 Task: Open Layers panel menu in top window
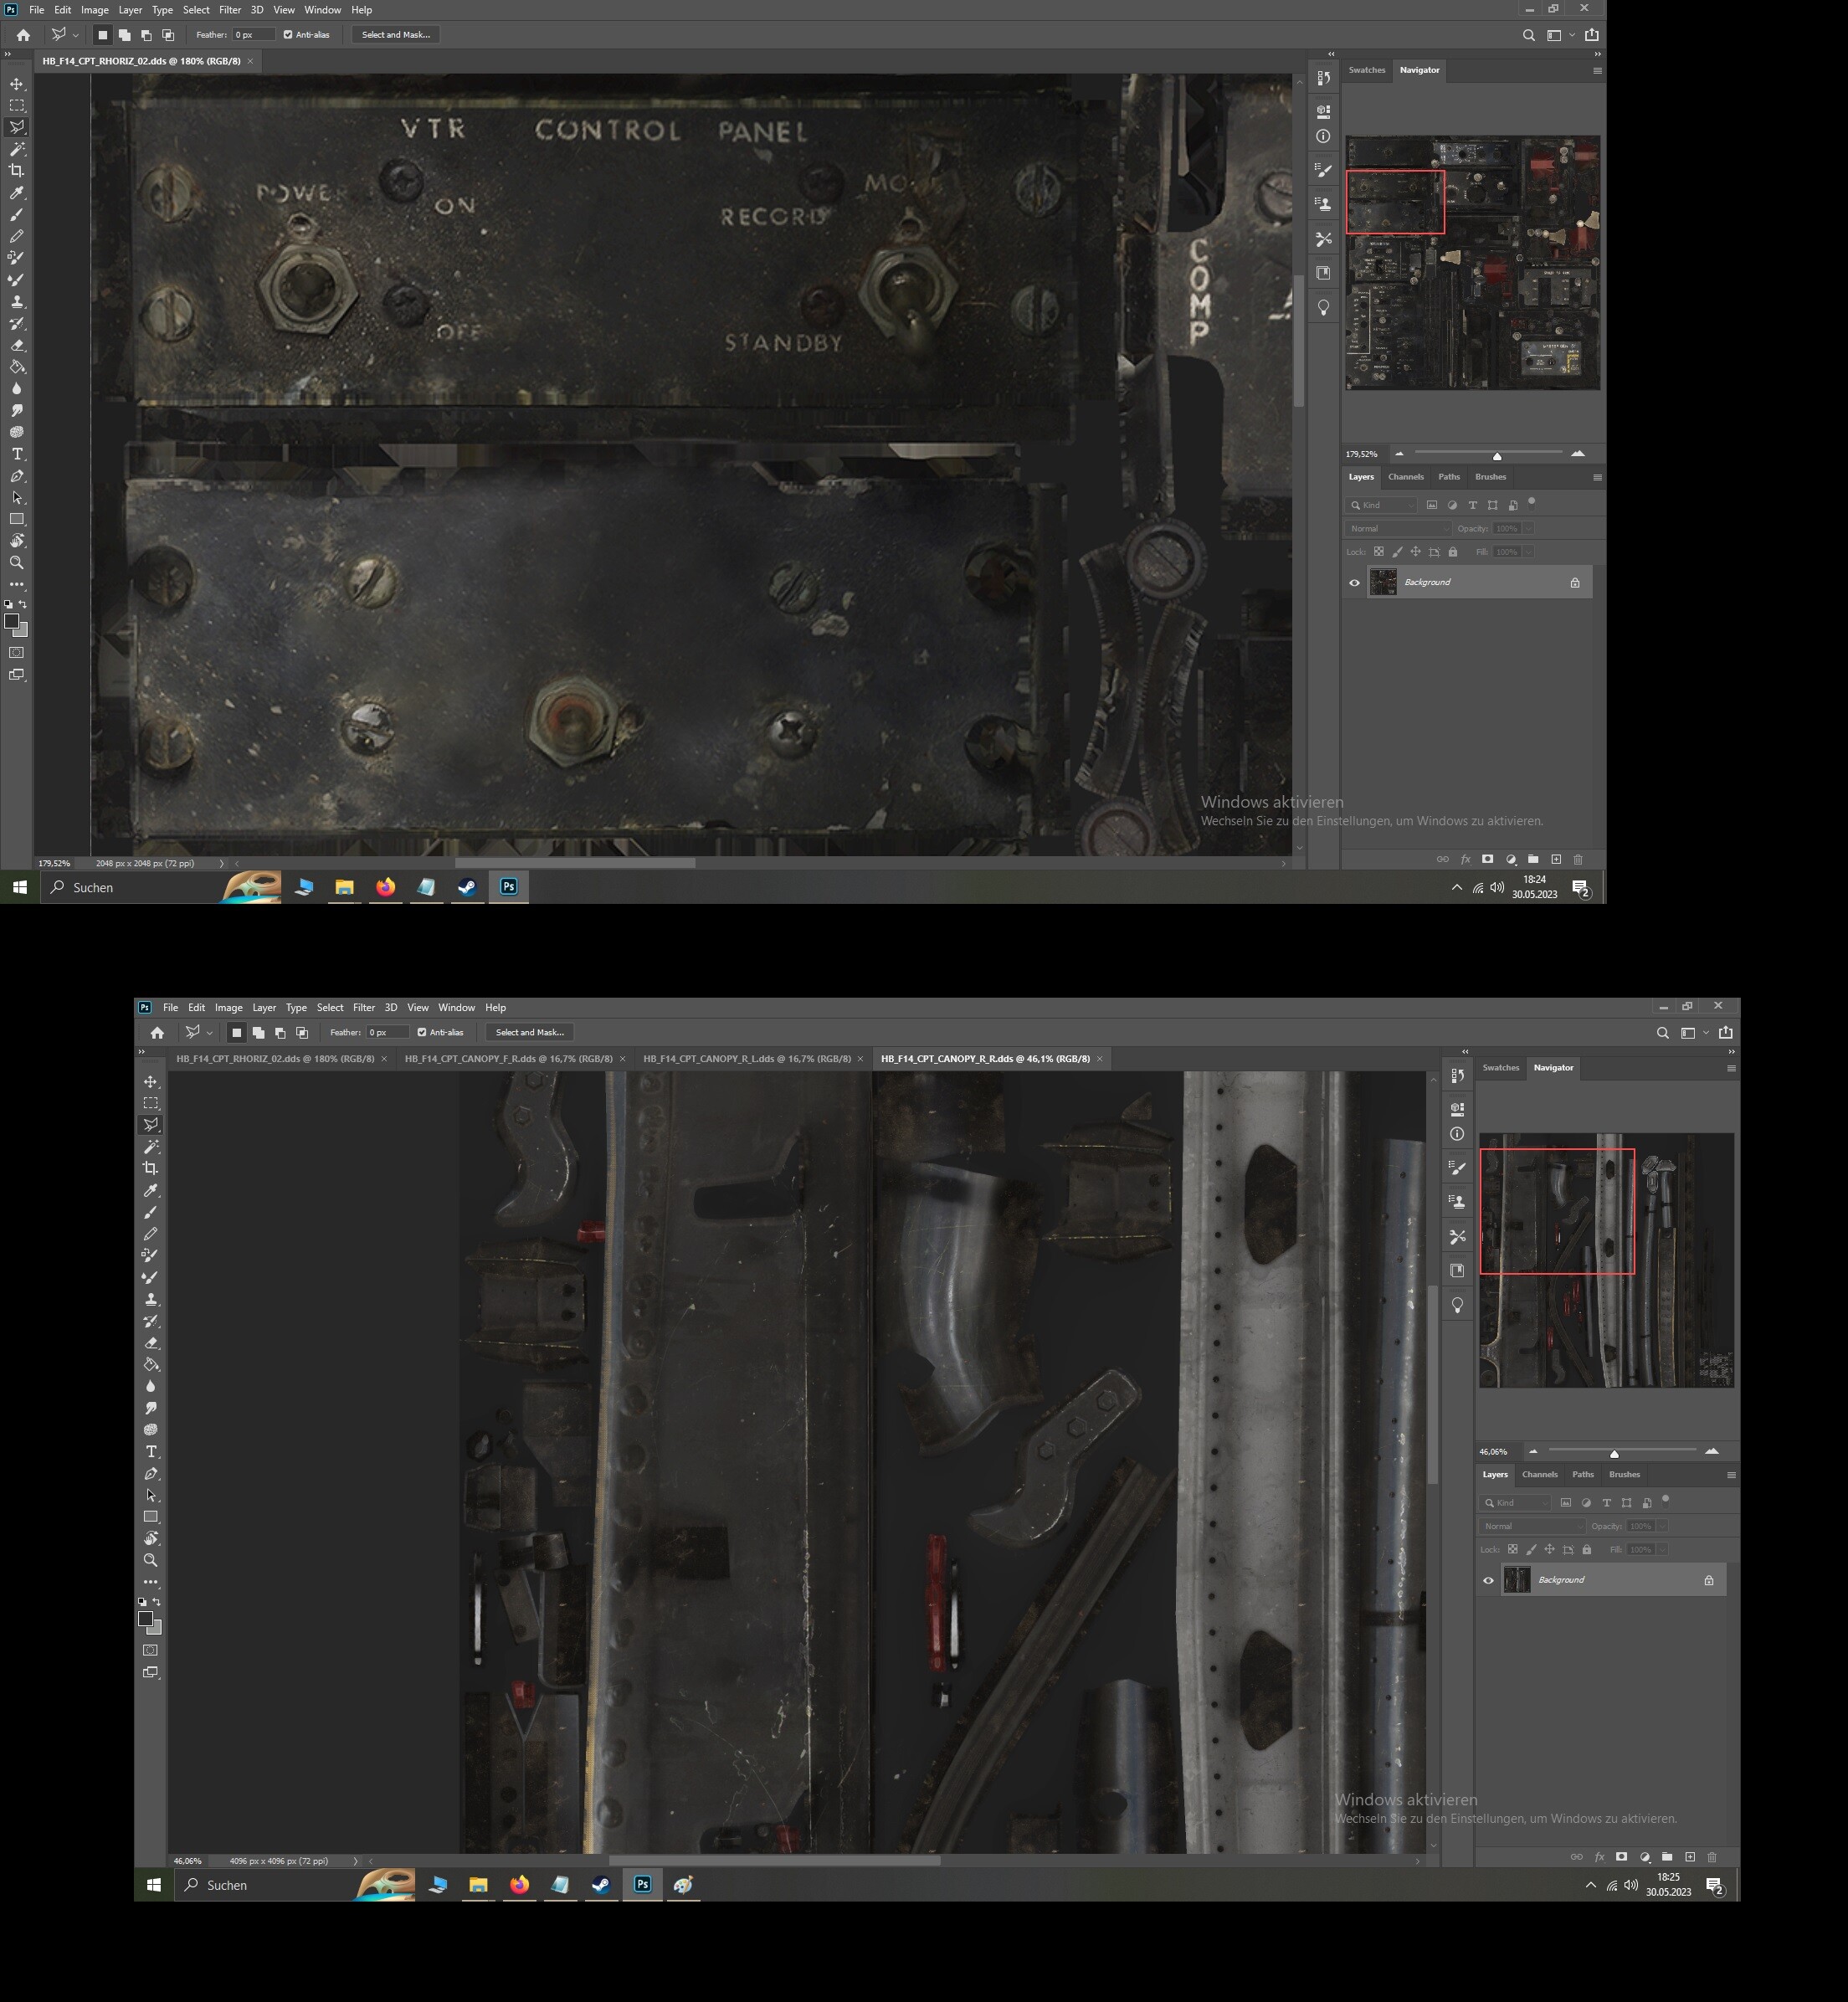point(1597,478)
